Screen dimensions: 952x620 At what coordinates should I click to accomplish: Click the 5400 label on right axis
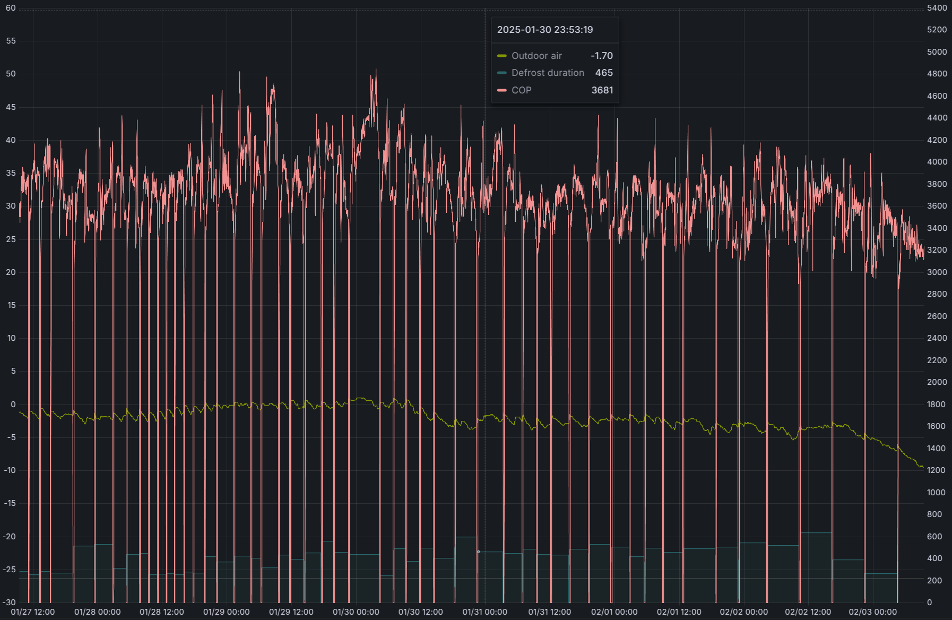click(x=937, y=8)
